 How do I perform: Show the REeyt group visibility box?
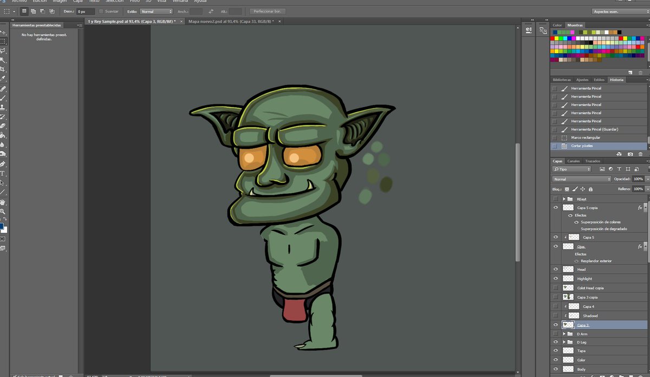555,199
